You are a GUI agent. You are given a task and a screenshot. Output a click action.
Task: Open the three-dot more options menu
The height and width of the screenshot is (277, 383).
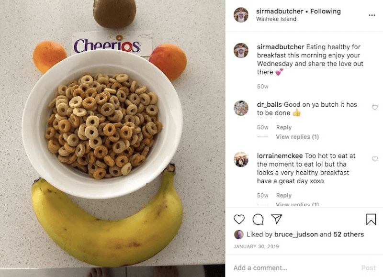point(372,15)
